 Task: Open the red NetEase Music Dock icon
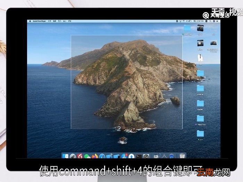tap(80, 156)
